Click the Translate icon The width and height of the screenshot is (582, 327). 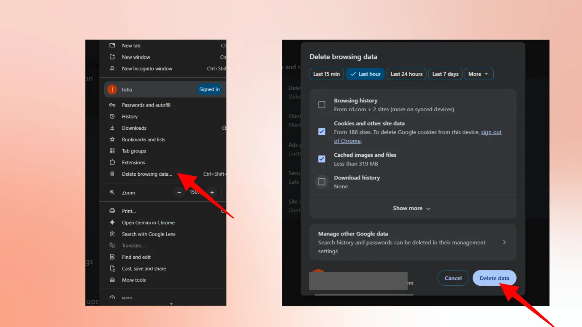[112, 245]
